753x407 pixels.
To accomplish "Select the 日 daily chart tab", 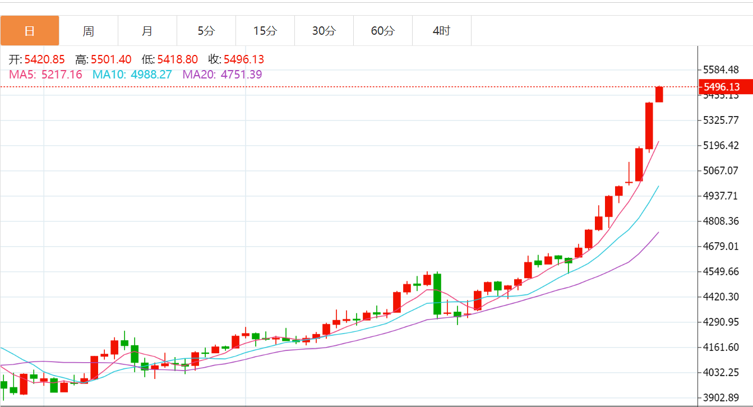I will pos(30,31).
